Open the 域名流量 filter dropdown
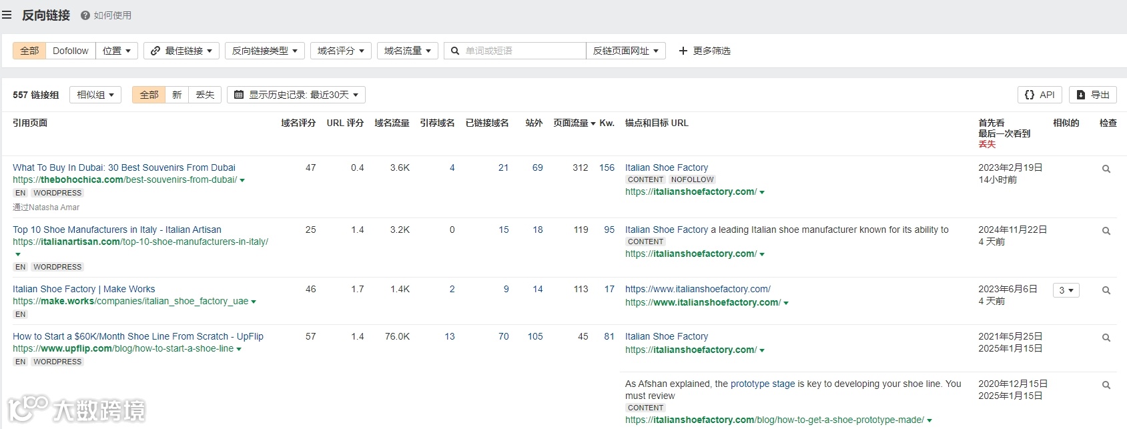This screenshot has height=429, width=1127. (408, 51)
